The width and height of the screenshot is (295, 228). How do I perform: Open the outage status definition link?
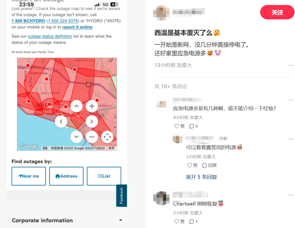[x=50, y=36]
